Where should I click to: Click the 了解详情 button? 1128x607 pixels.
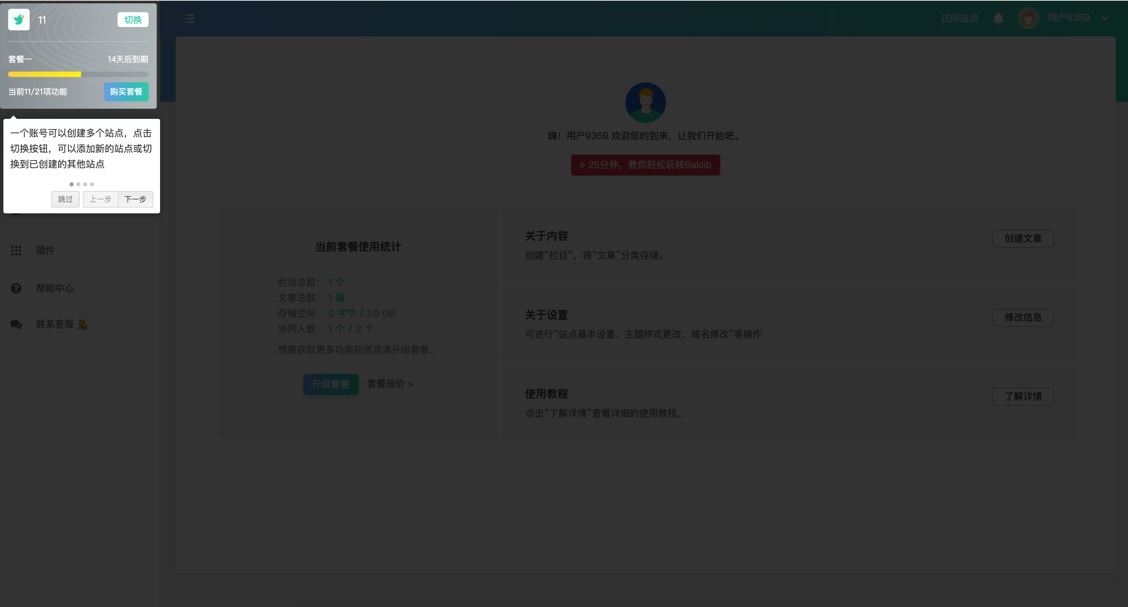1023,396
